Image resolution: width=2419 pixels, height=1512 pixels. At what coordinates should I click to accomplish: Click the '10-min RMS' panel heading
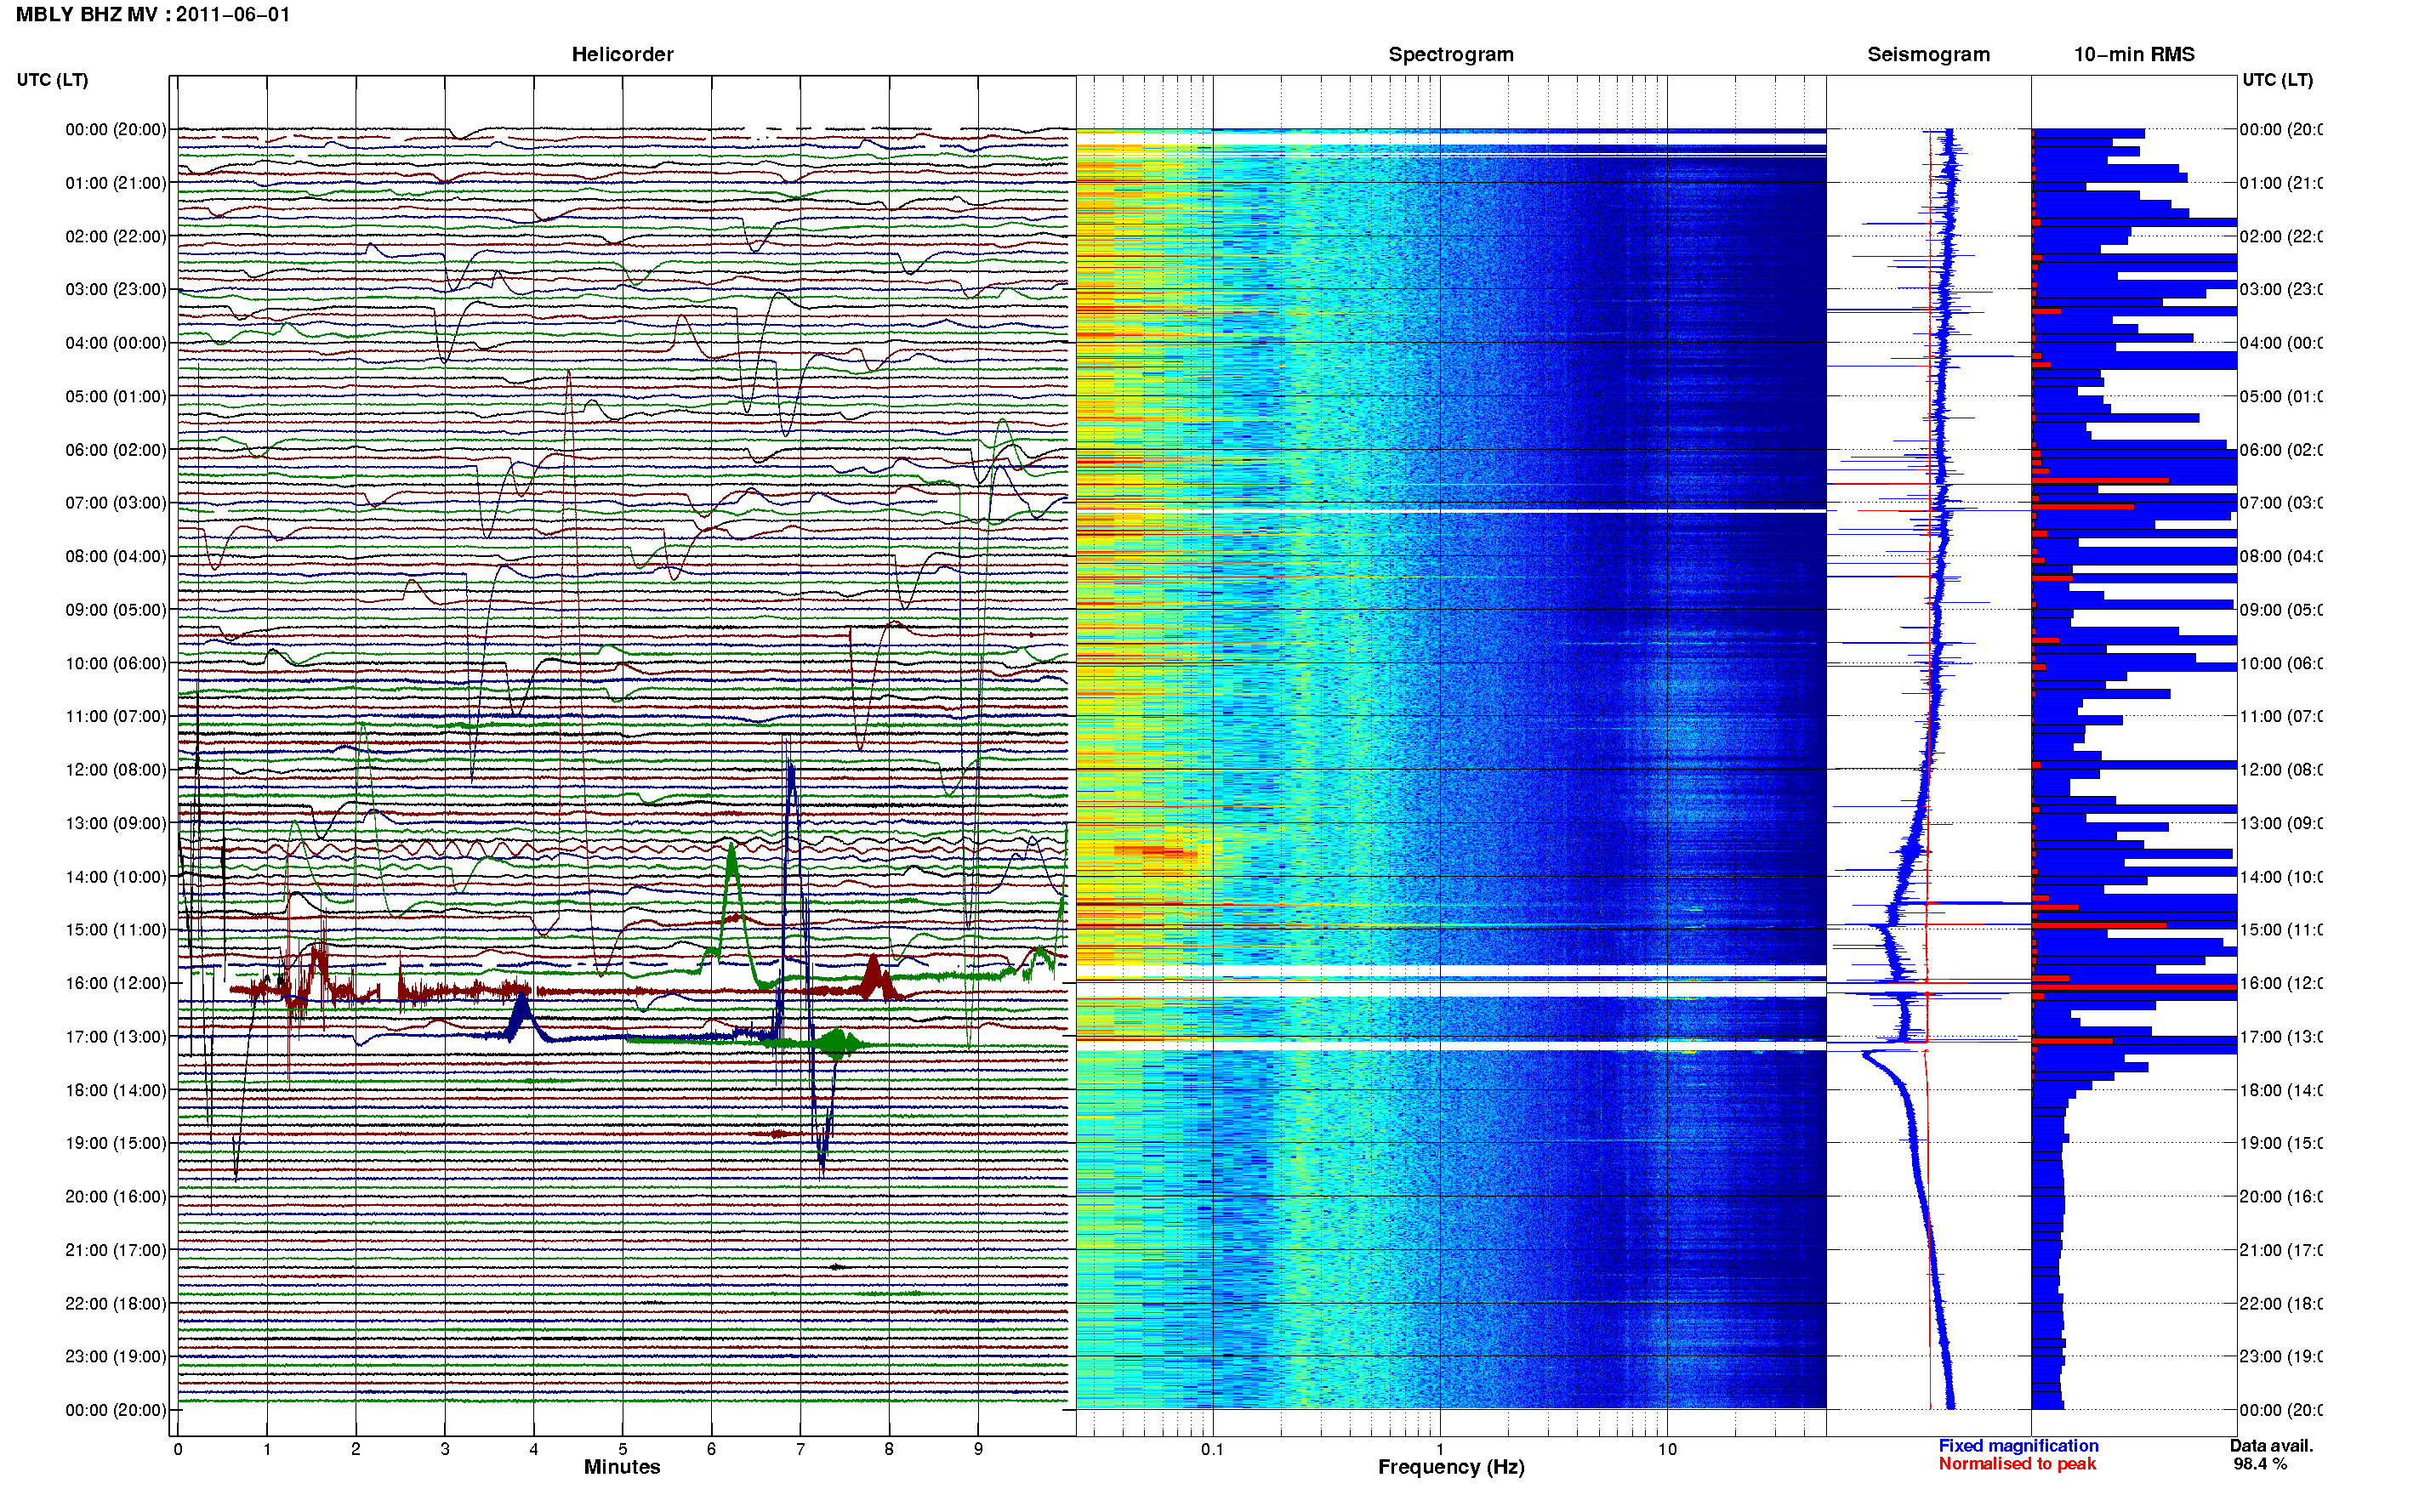[2134, 54]
